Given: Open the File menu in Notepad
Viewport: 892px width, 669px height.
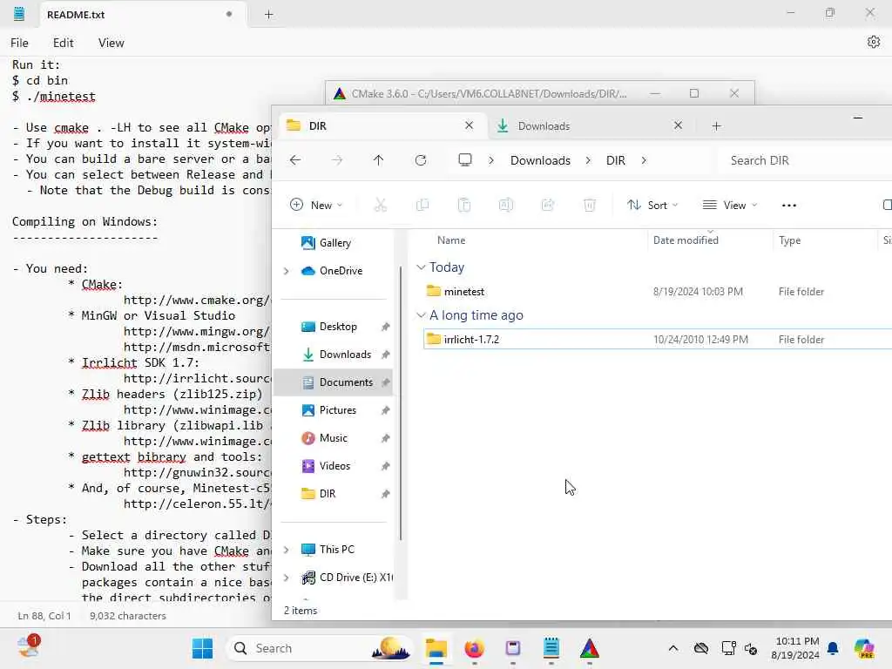Looking at the screenshot, I should (x=19, y=43).
